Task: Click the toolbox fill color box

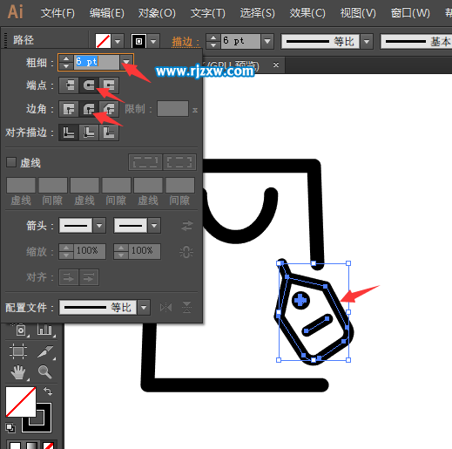Action: (x=21, y=402)
